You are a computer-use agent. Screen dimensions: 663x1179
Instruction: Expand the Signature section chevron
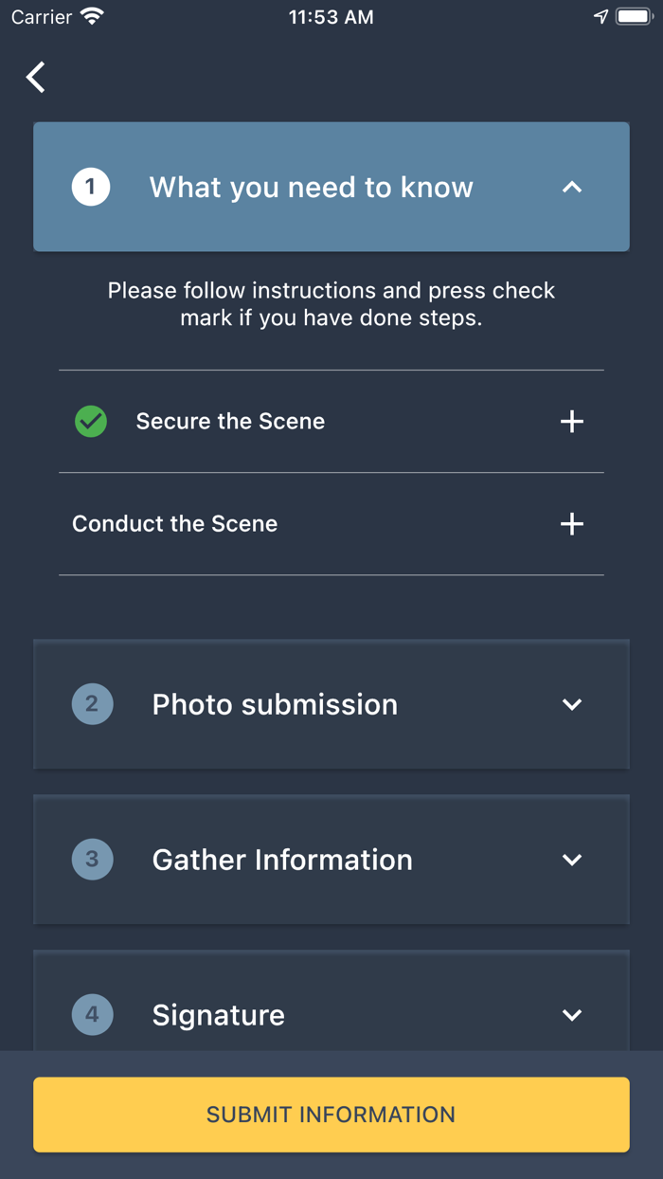coord(572,1015)
